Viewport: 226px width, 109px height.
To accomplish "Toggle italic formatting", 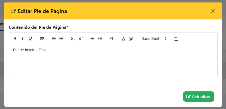I will (x=22, y=39).
